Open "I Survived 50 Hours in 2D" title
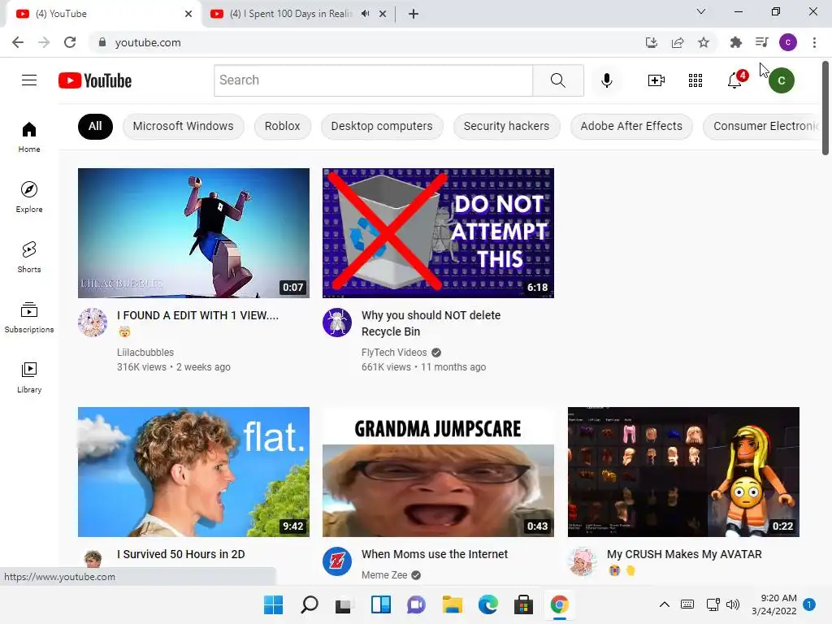The image size is (832, 624). click(181, 554)
